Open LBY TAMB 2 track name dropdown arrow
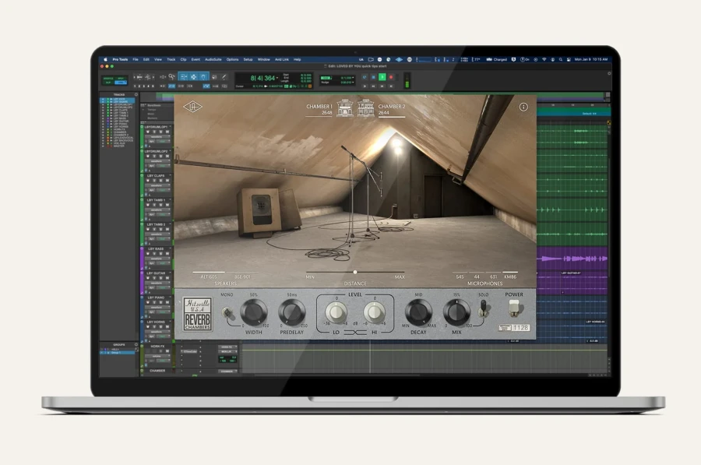 click(170, 224)
